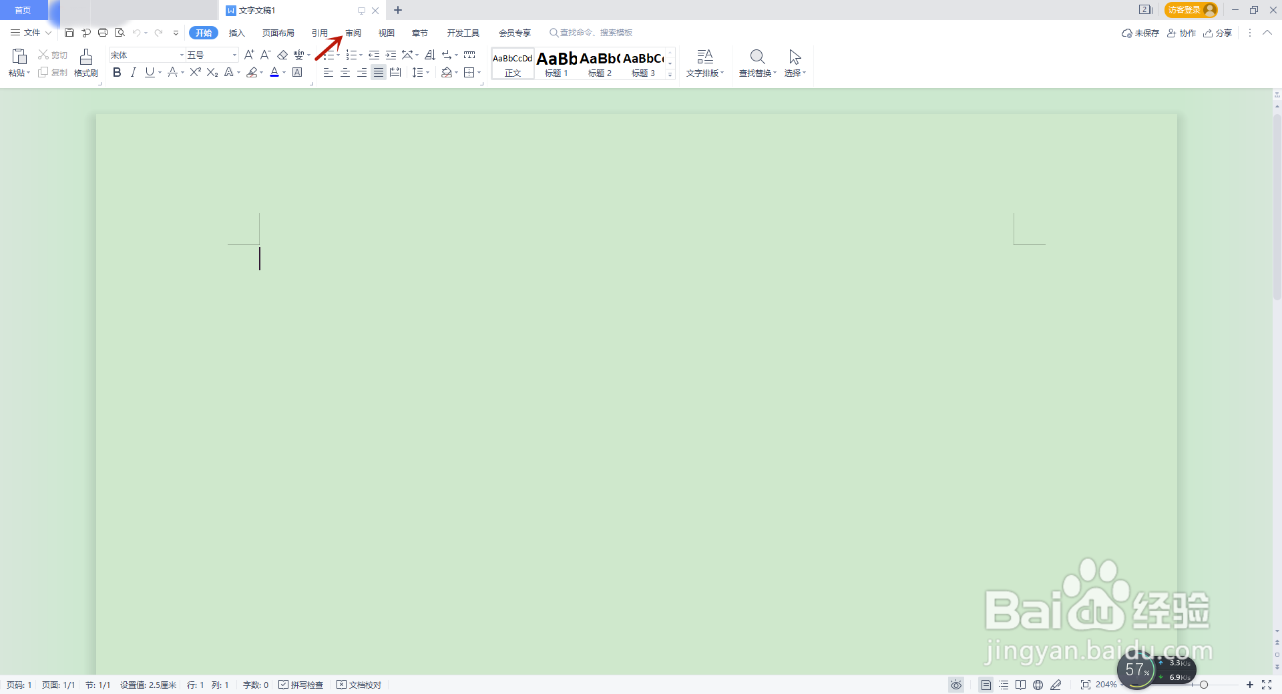The width and height of the screenshot is (1282, 694).
Task: Click the character border A icon
Action: pyautogui.click(x=297, y=72)
